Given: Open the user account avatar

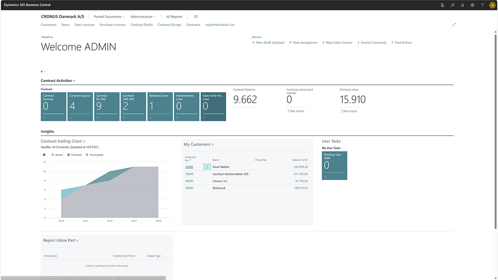Looking at the screenshot, I should [x=492, y=5].
